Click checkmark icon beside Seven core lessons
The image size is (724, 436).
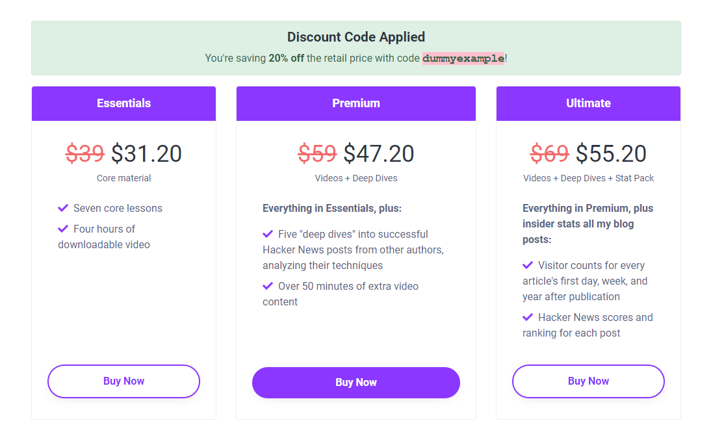(63, 208)
